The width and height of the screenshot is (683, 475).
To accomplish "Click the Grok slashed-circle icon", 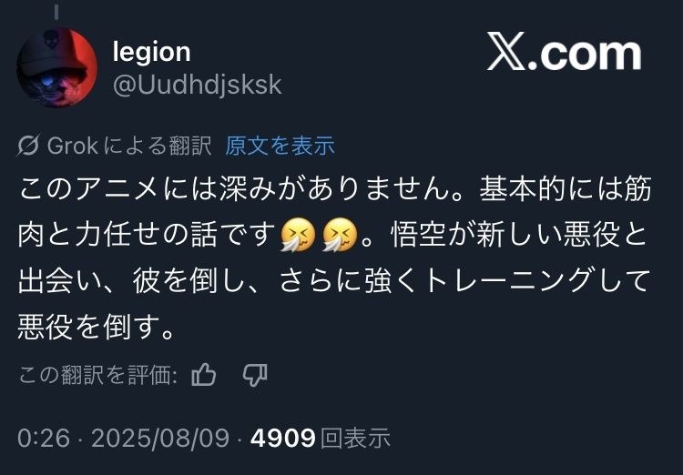I will 28,146.
